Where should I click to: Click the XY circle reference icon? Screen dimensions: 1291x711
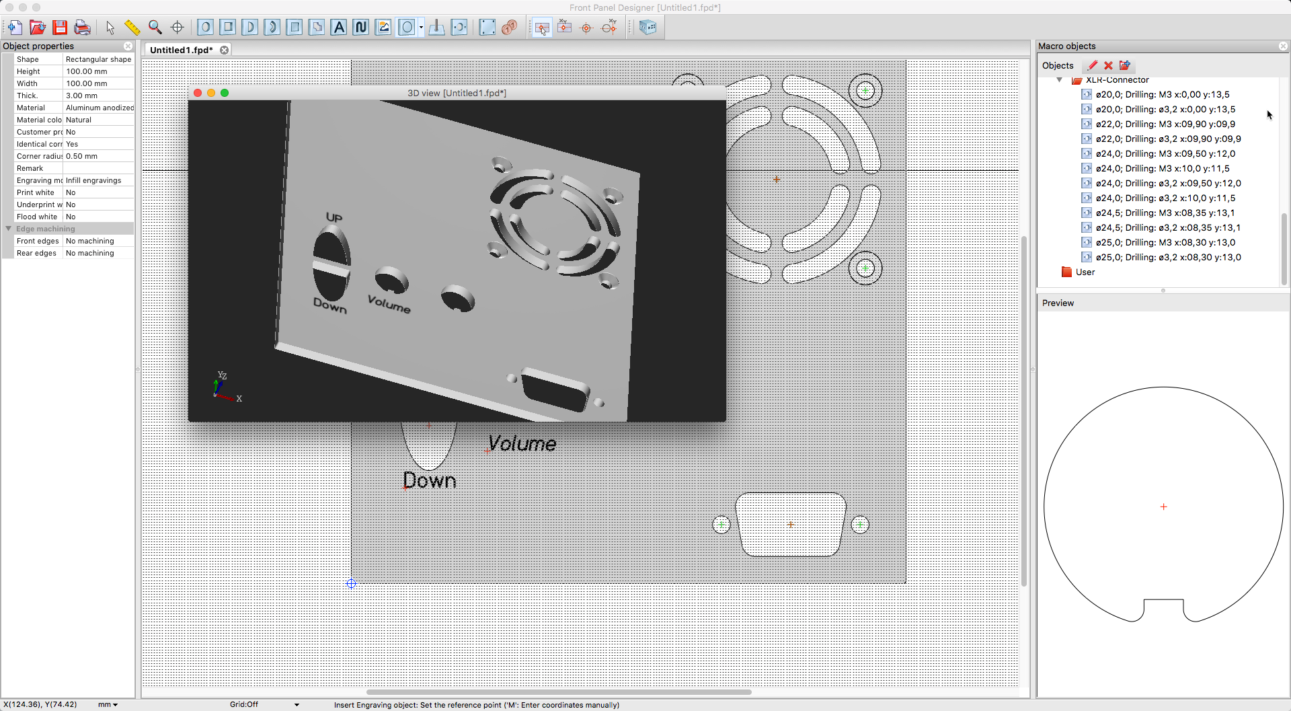(609, 28)
